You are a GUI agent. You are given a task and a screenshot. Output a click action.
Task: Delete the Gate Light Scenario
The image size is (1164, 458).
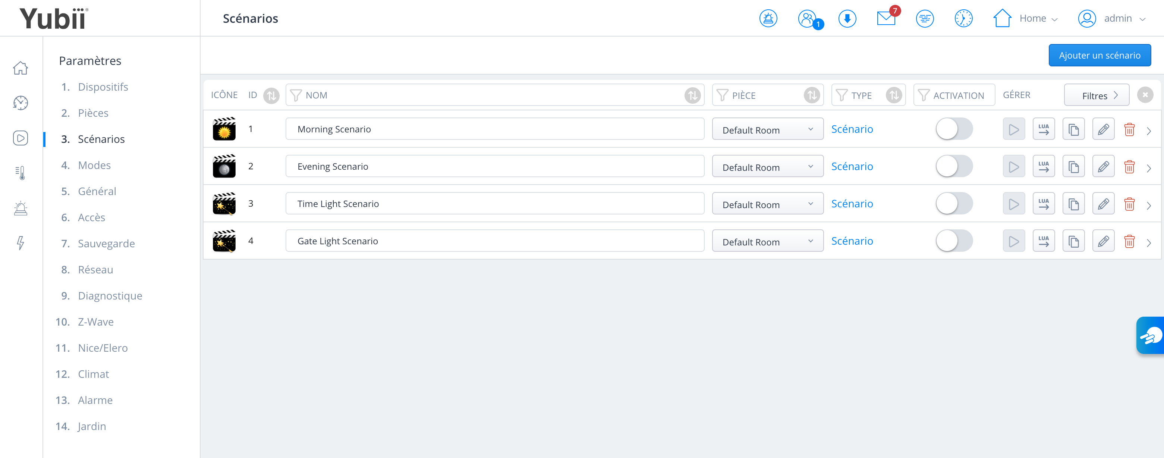coord(1129,241)
